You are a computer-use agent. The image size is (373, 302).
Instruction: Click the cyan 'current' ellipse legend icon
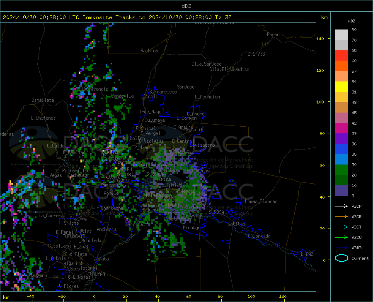click(342, 258)
